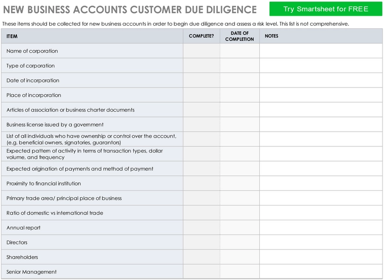The height and width of the screenshot is (280, 384).
Task: Click 'Expected pattern of activity' item cell
Action: [x=92, y=154]
